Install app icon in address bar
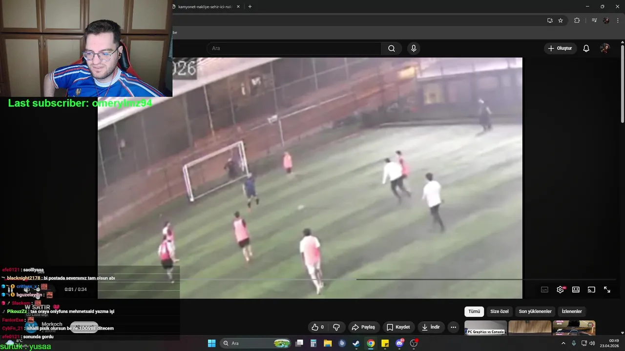Viewport: 625px width, 351px height. click(550, 20)
